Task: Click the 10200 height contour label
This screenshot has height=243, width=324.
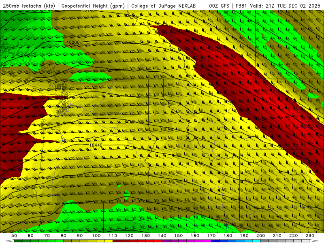Action: tap(73, 43)
